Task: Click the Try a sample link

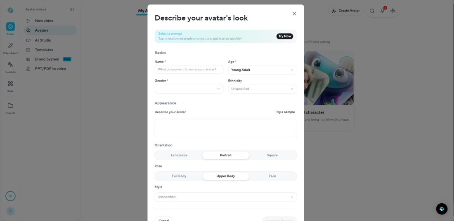Action: coord(285,112)
